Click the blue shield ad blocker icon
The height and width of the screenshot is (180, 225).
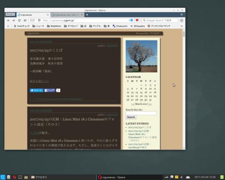pyautogui.click(x=131, y=20)
